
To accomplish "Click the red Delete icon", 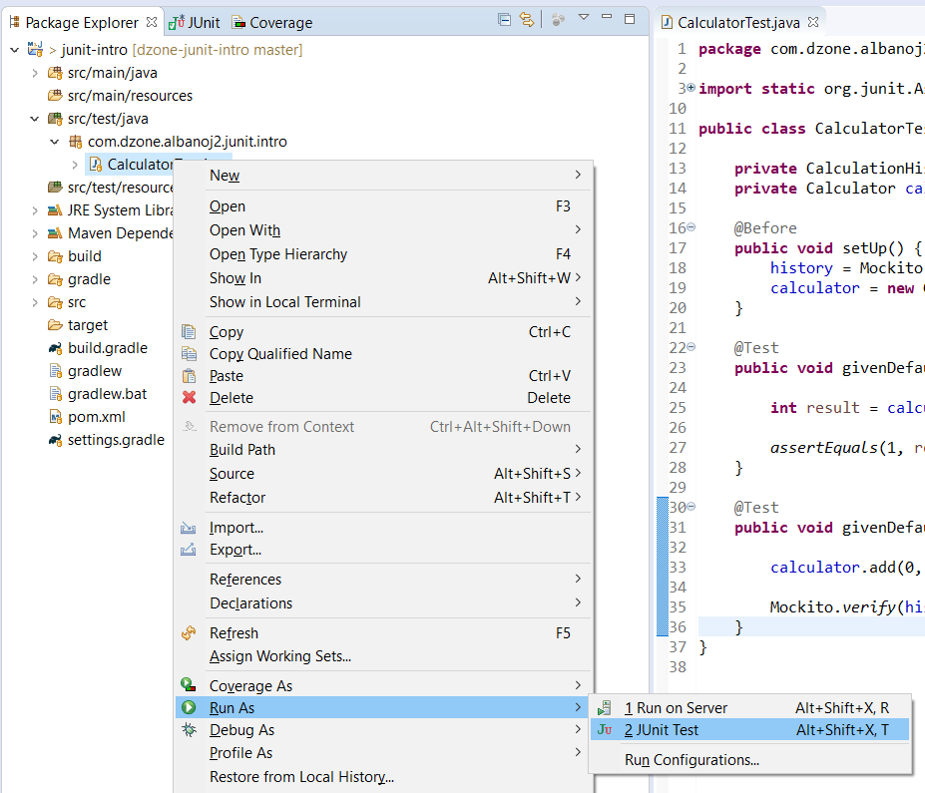I will (x=189, y=397).
